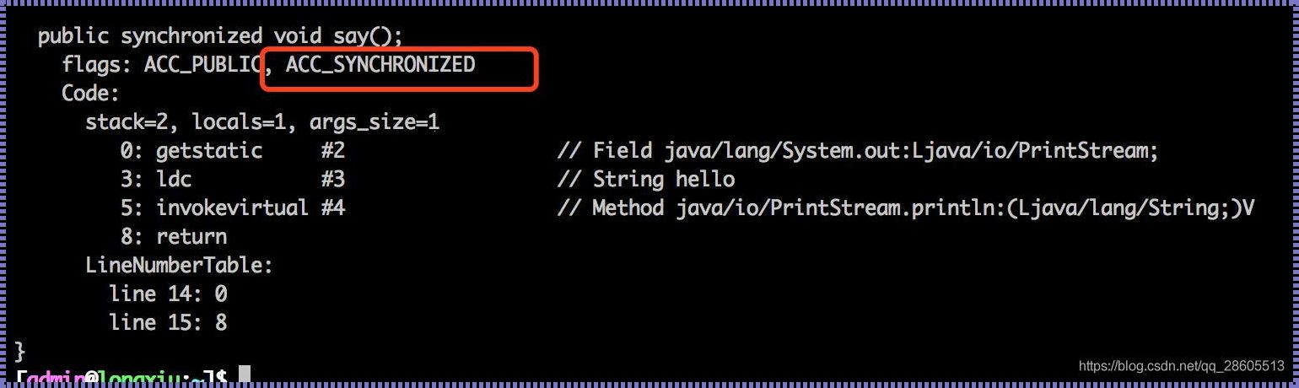The image size is (1299, 388).
Task: Click the 'stack=2, locals=1, args_size=1' line
Action: [262, 122]
